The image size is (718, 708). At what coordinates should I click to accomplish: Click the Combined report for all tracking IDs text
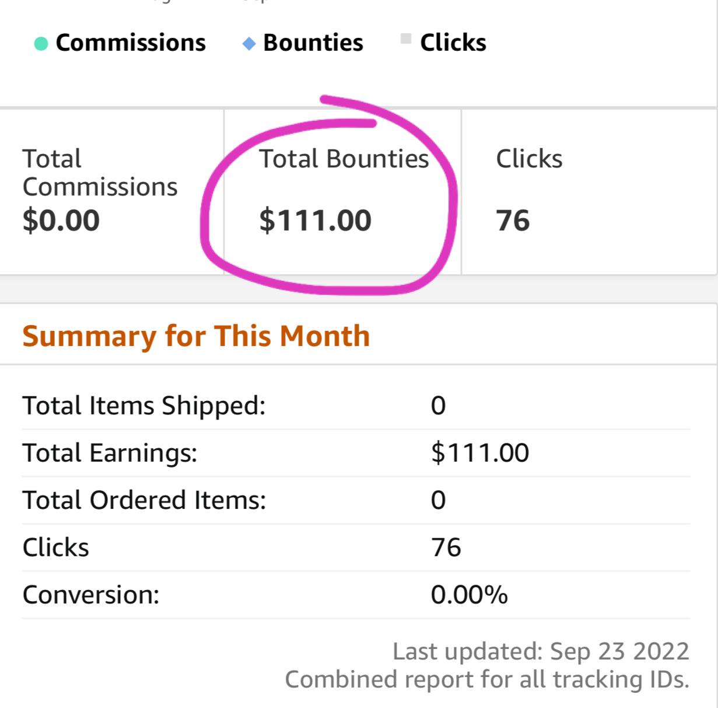[487, 679]
